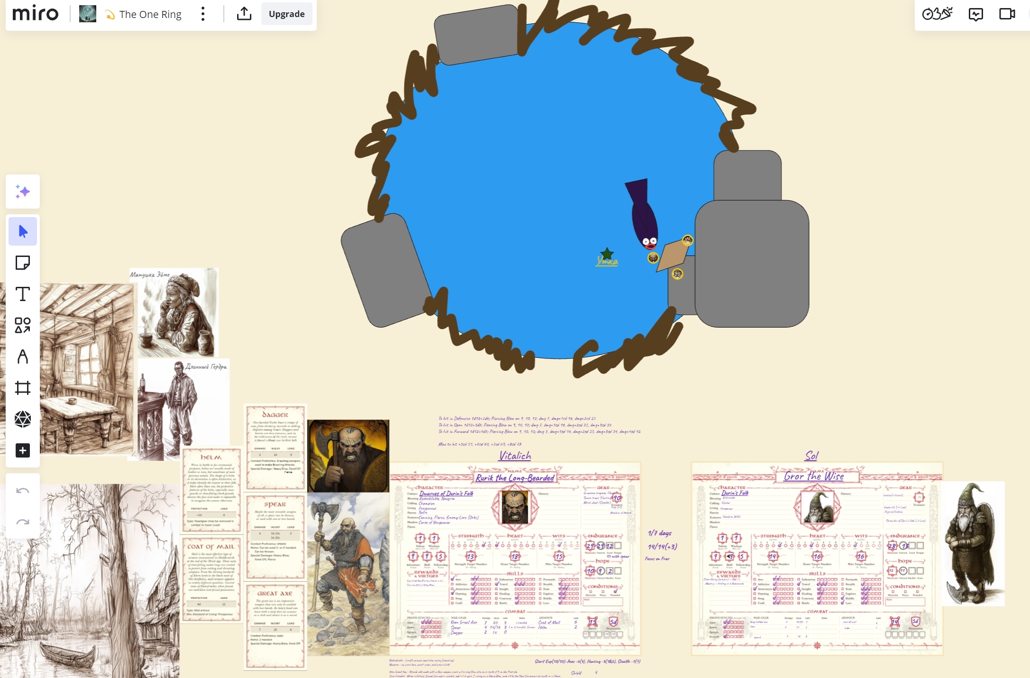Click the redo arrow
Viewport: 1030px width, 678px height.
click(22, 522)
